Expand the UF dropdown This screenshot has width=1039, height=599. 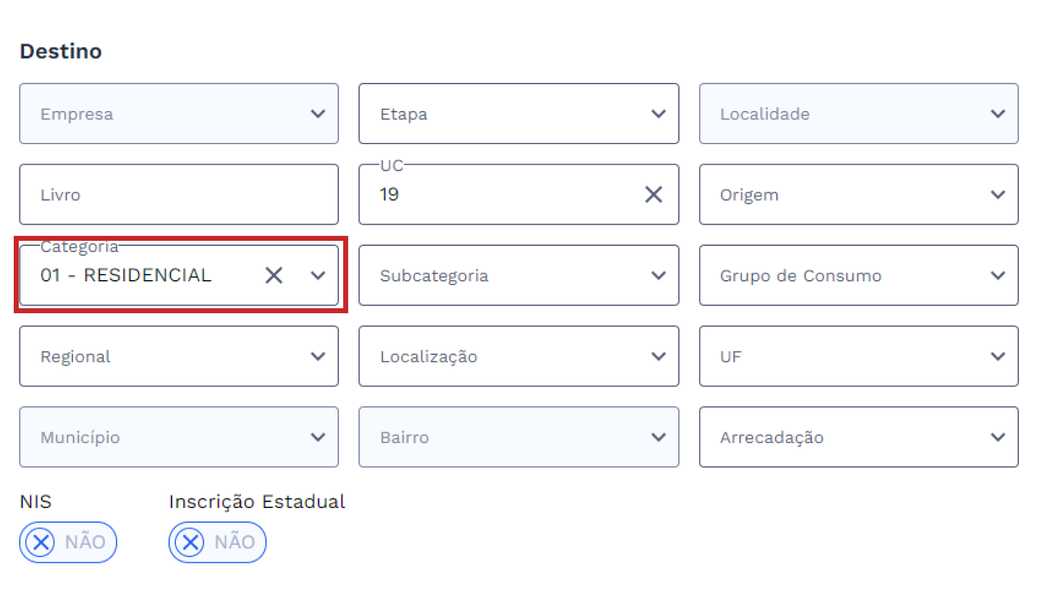pos(998,356)
